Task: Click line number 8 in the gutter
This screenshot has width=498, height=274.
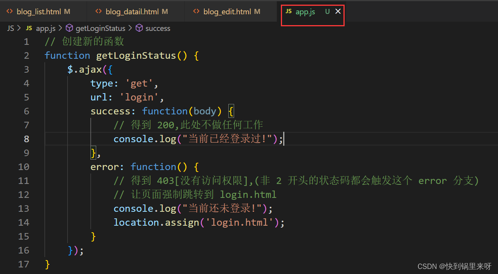Action: click(26, 139)
